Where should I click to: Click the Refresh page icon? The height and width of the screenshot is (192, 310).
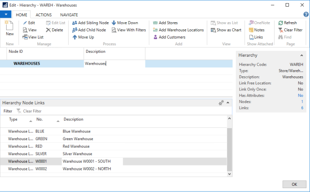coord(281,23)
